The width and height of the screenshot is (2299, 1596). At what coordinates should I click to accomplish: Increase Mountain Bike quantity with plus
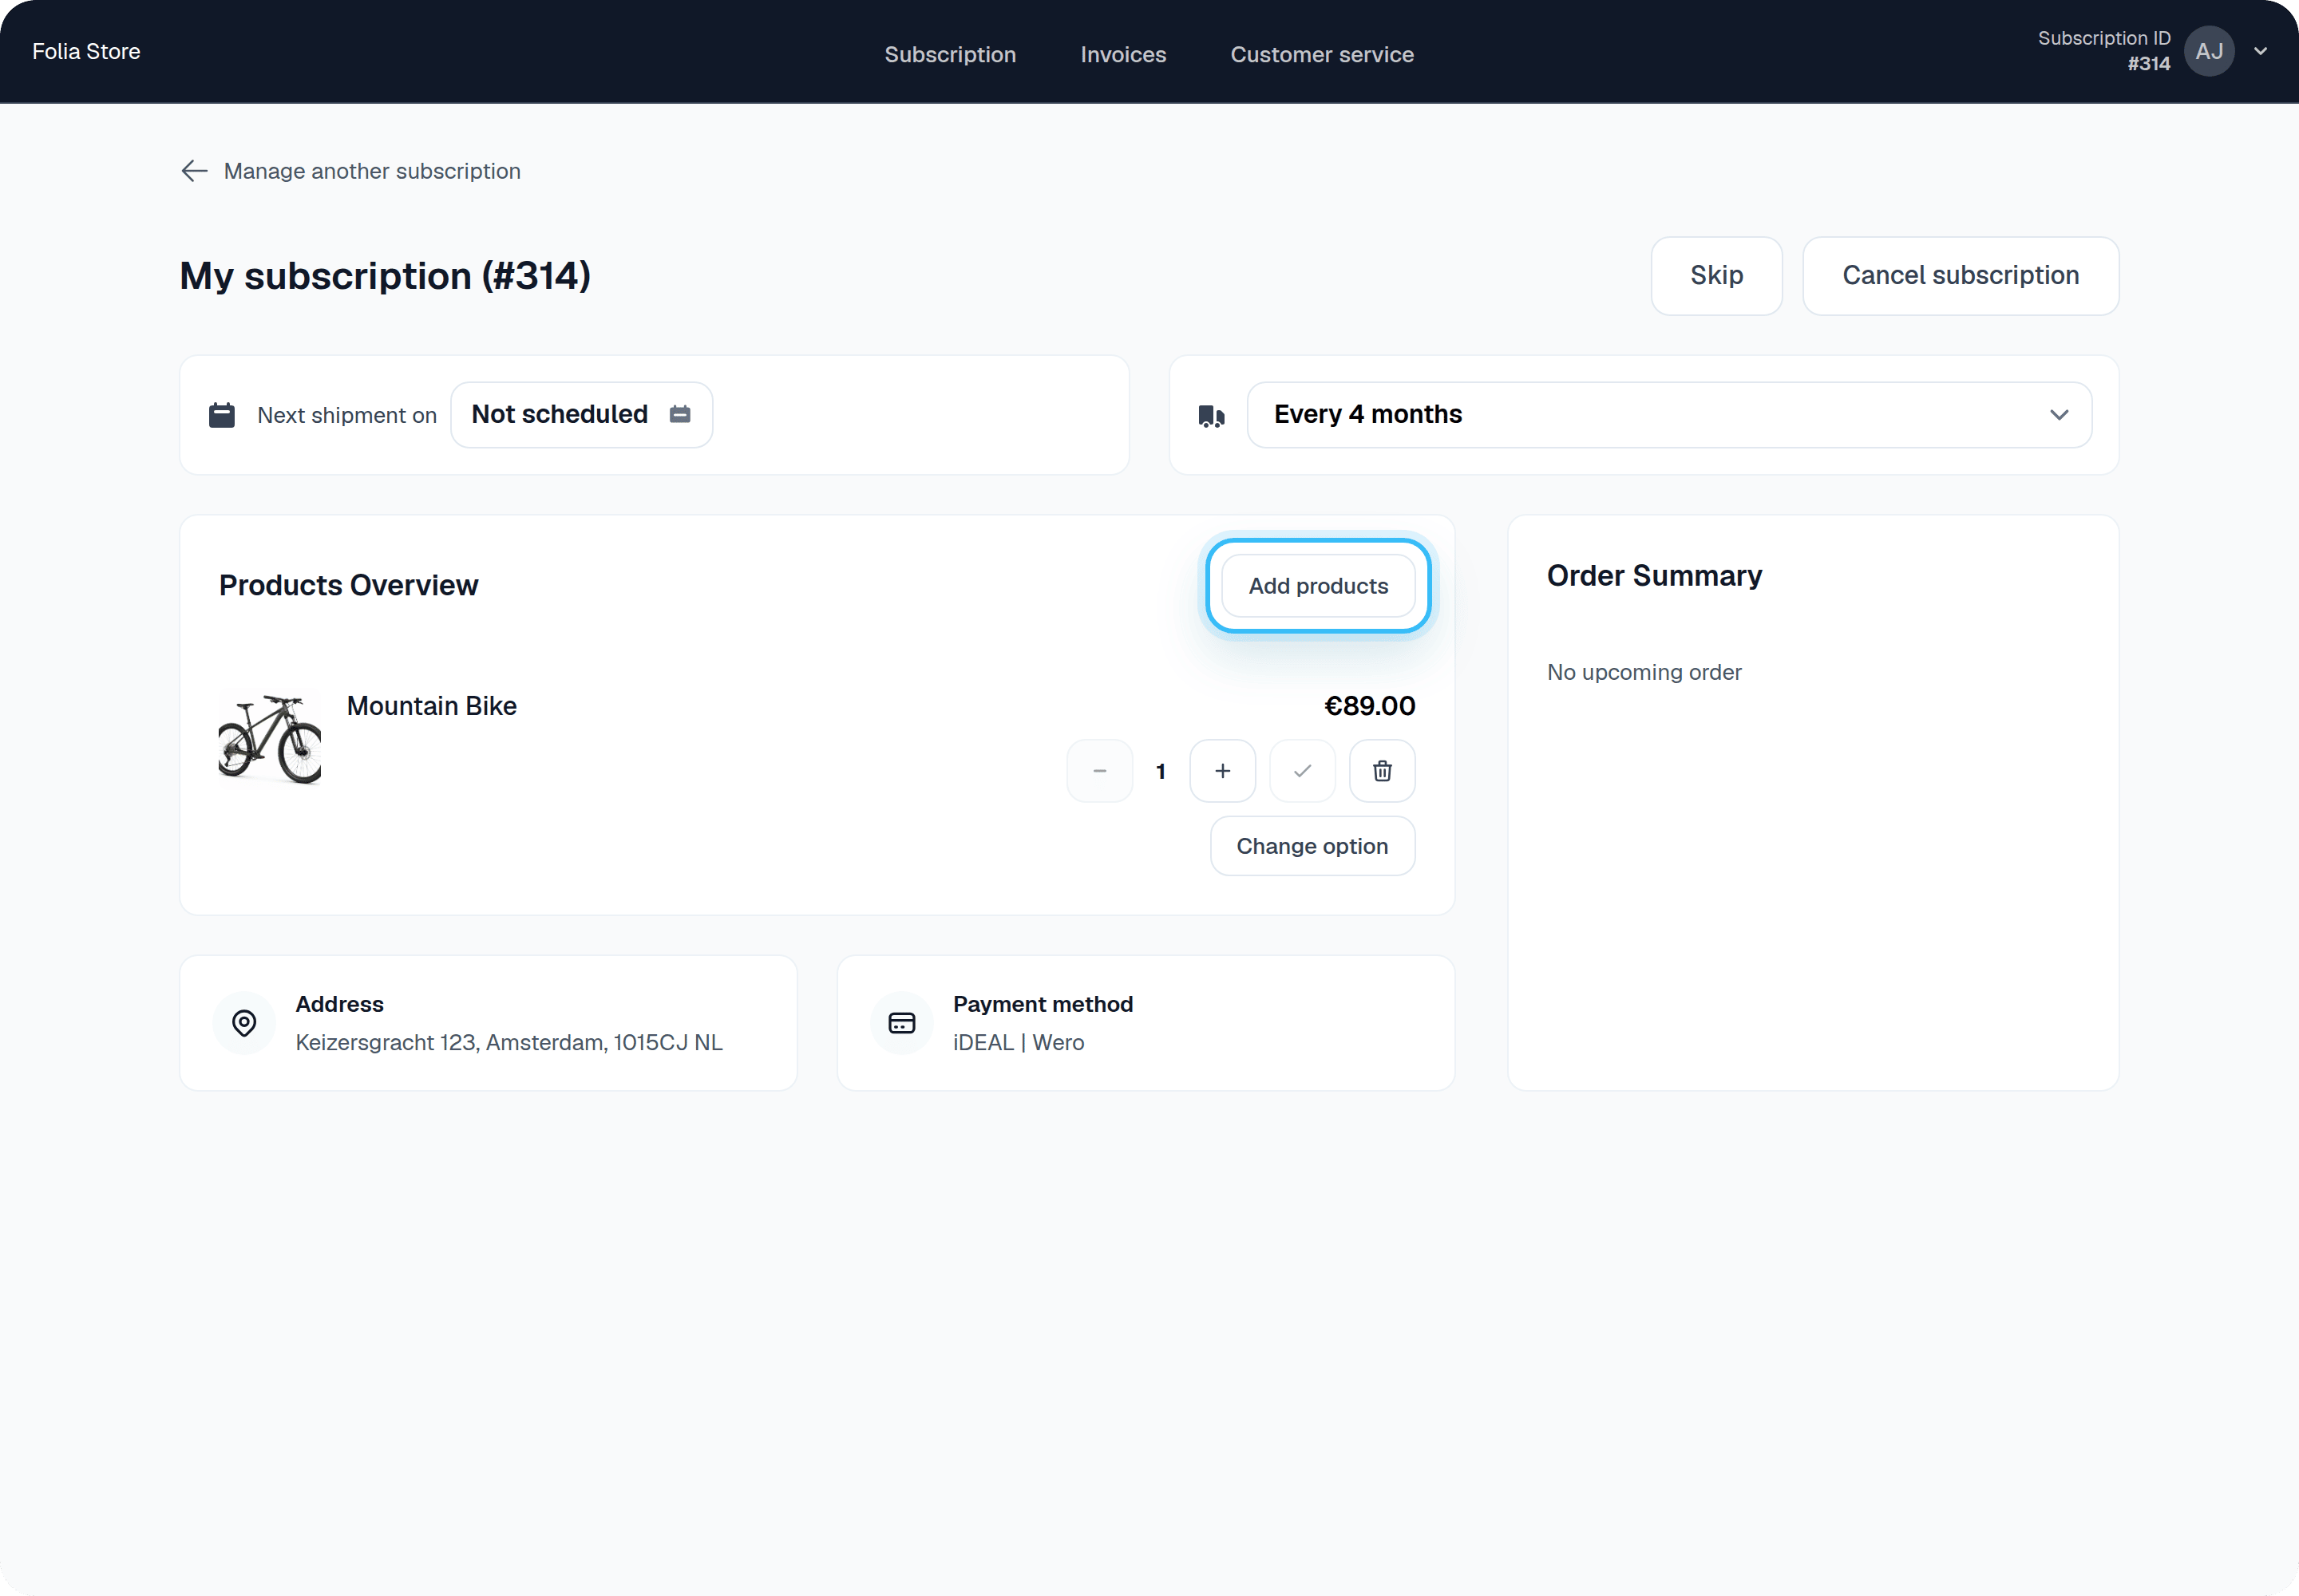(x=1222, y=771)
